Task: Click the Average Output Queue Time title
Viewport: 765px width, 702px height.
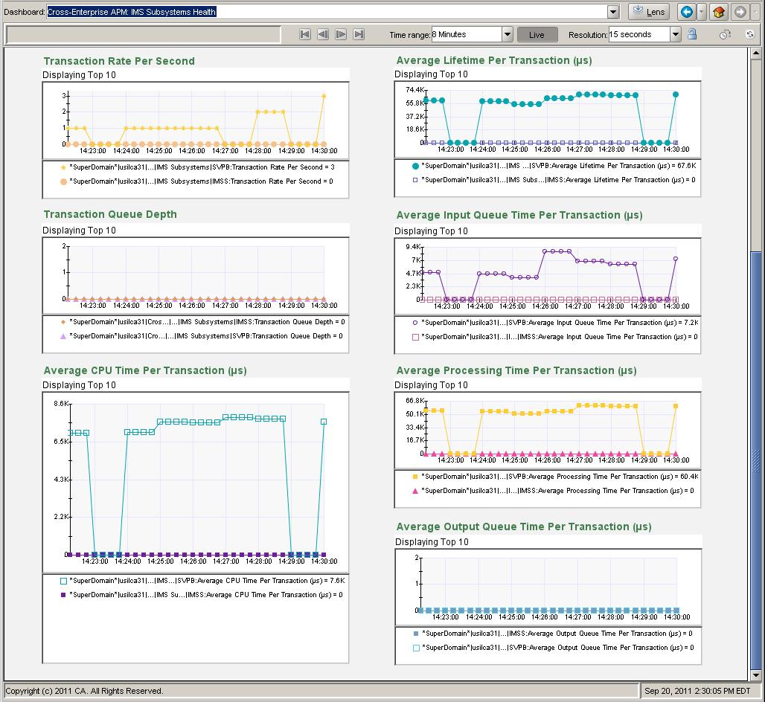Action: pos(524,526)
